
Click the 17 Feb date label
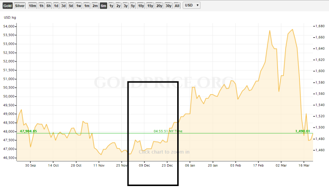(259, 165)
